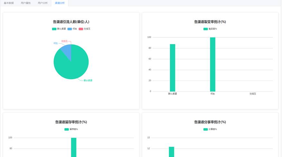The image size is (282, 157).
Task: Click y-axis value 12 in 分享率 chart
Action: point(149,148)
